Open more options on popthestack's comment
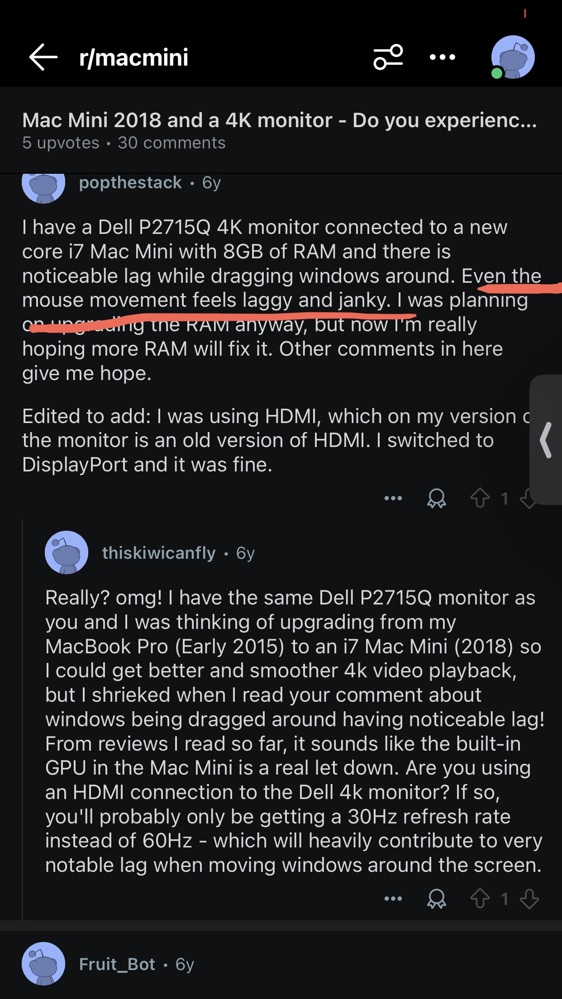This screenshot has width=562, height=999. pyautogui.click(x=393, y=498)
